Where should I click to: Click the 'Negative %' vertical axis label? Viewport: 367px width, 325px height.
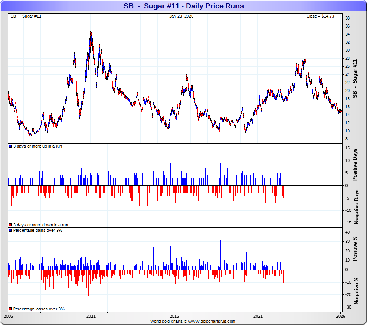(356, 291)
